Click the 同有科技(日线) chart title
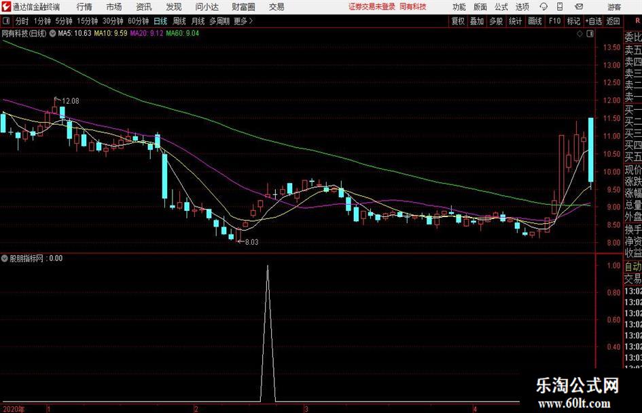Screen dimensions: 642x413 coord(24,33)
